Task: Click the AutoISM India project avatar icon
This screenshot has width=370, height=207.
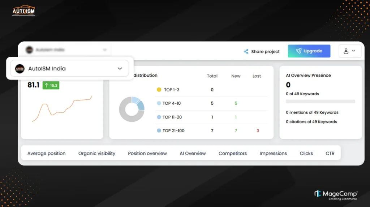Action: pos(20,69)
